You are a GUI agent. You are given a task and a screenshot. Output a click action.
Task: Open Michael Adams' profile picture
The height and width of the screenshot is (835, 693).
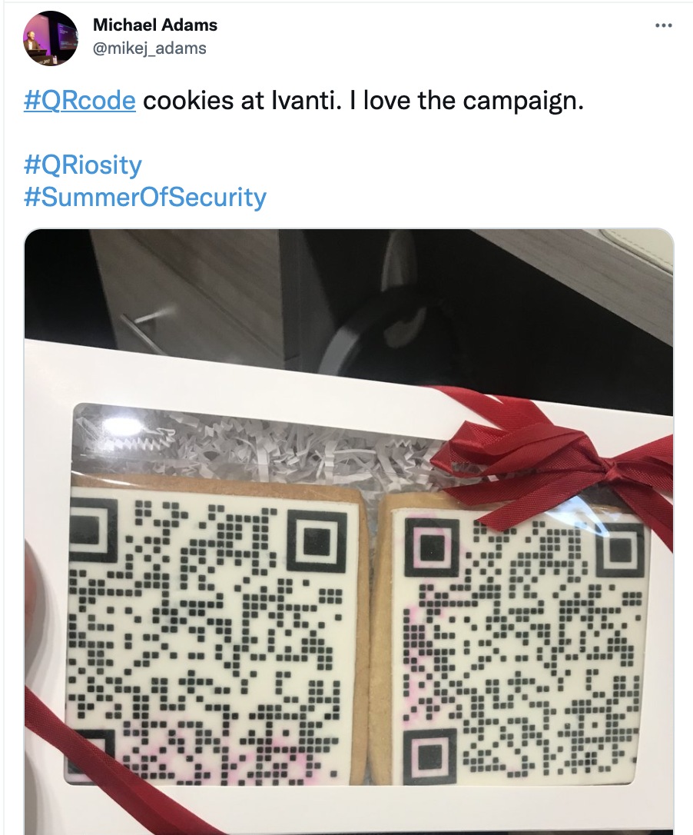[51, 38]
